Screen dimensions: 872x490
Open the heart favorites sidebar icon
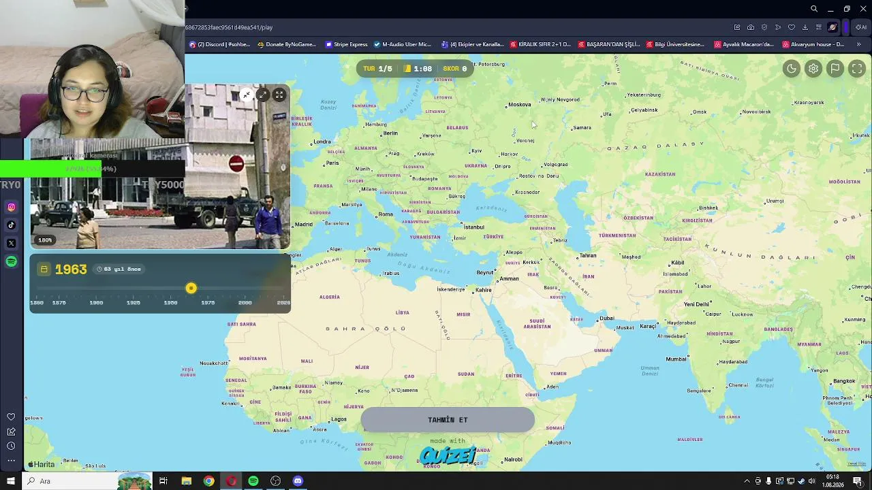(11, 416)
